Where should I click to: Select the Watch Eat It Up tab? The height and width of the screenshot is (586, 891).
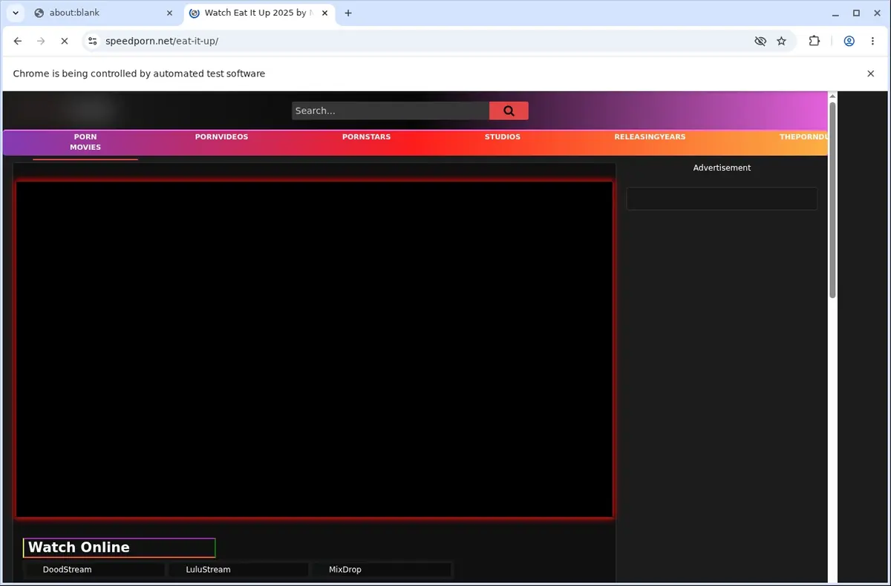click(259, 13)
